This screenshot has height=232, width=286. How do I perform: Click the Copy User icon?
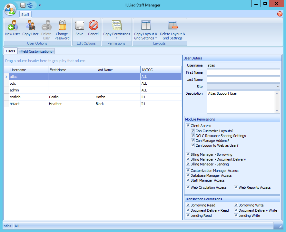(30, 26)
